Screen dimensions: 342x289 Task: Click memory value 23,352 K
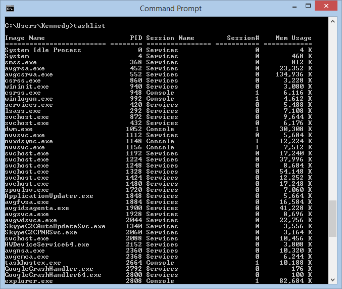[x=296, y=68]
